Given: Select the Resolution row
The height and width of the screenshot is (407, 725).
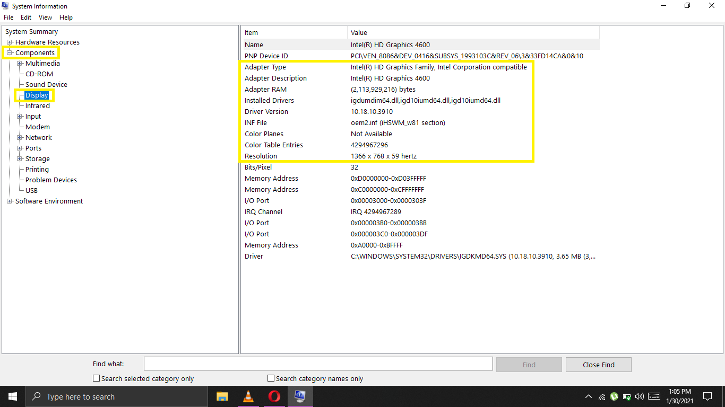Looking at the screenshot, I should [421, 156].
